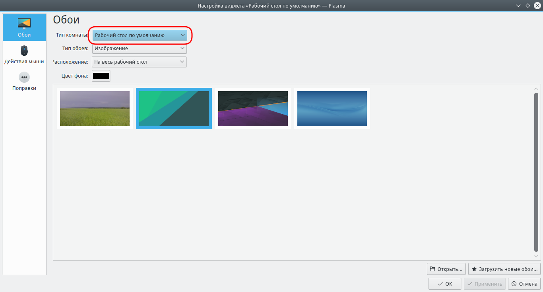Expand the Тип обоев dropdown
The image size is (543, 292).
(140, 49)
